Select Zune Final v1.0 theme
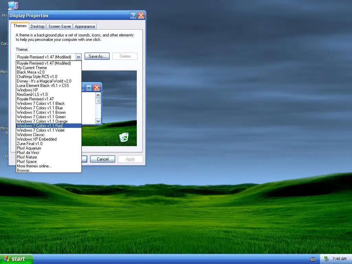 (x=49, y=144)
